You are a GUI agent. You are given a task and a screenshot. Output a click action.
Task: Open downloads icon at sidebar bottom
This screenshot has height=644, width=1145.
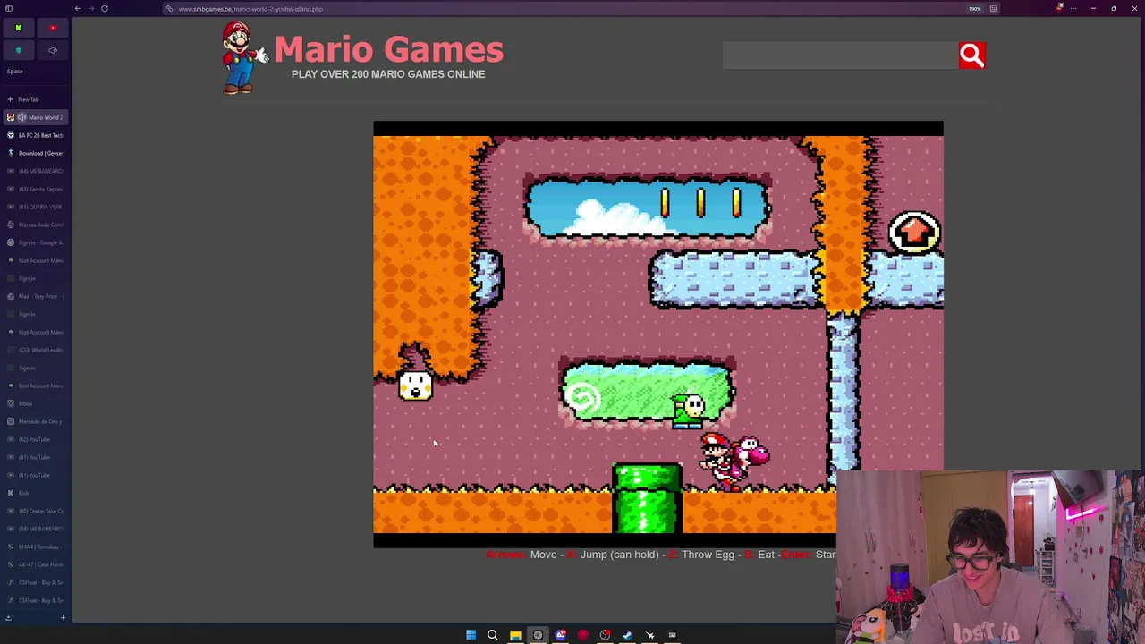point(8,617)
